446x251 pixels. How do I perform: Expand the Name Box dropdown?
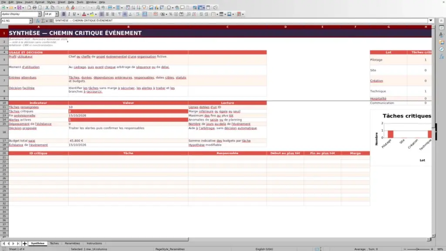[30, 21]
